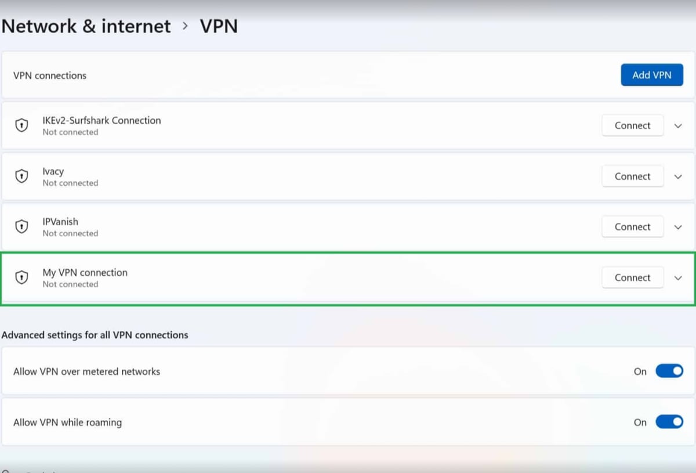The image size is (696, 473).
Task: Connect to the Ivacy VPN
Action: pos(632,176)
